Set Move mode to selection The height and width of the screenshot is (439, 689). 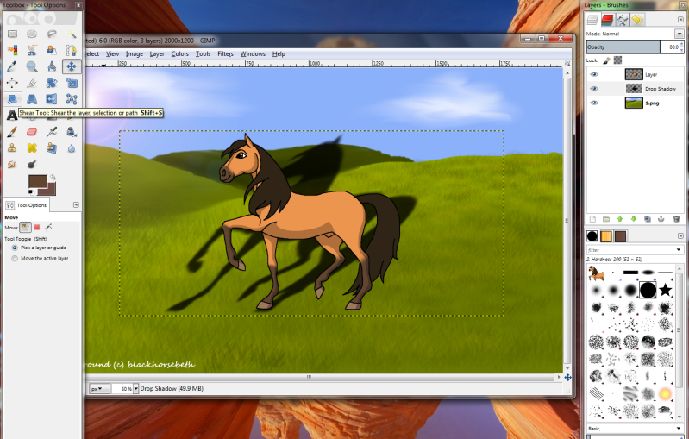click(x=37, y=227)
